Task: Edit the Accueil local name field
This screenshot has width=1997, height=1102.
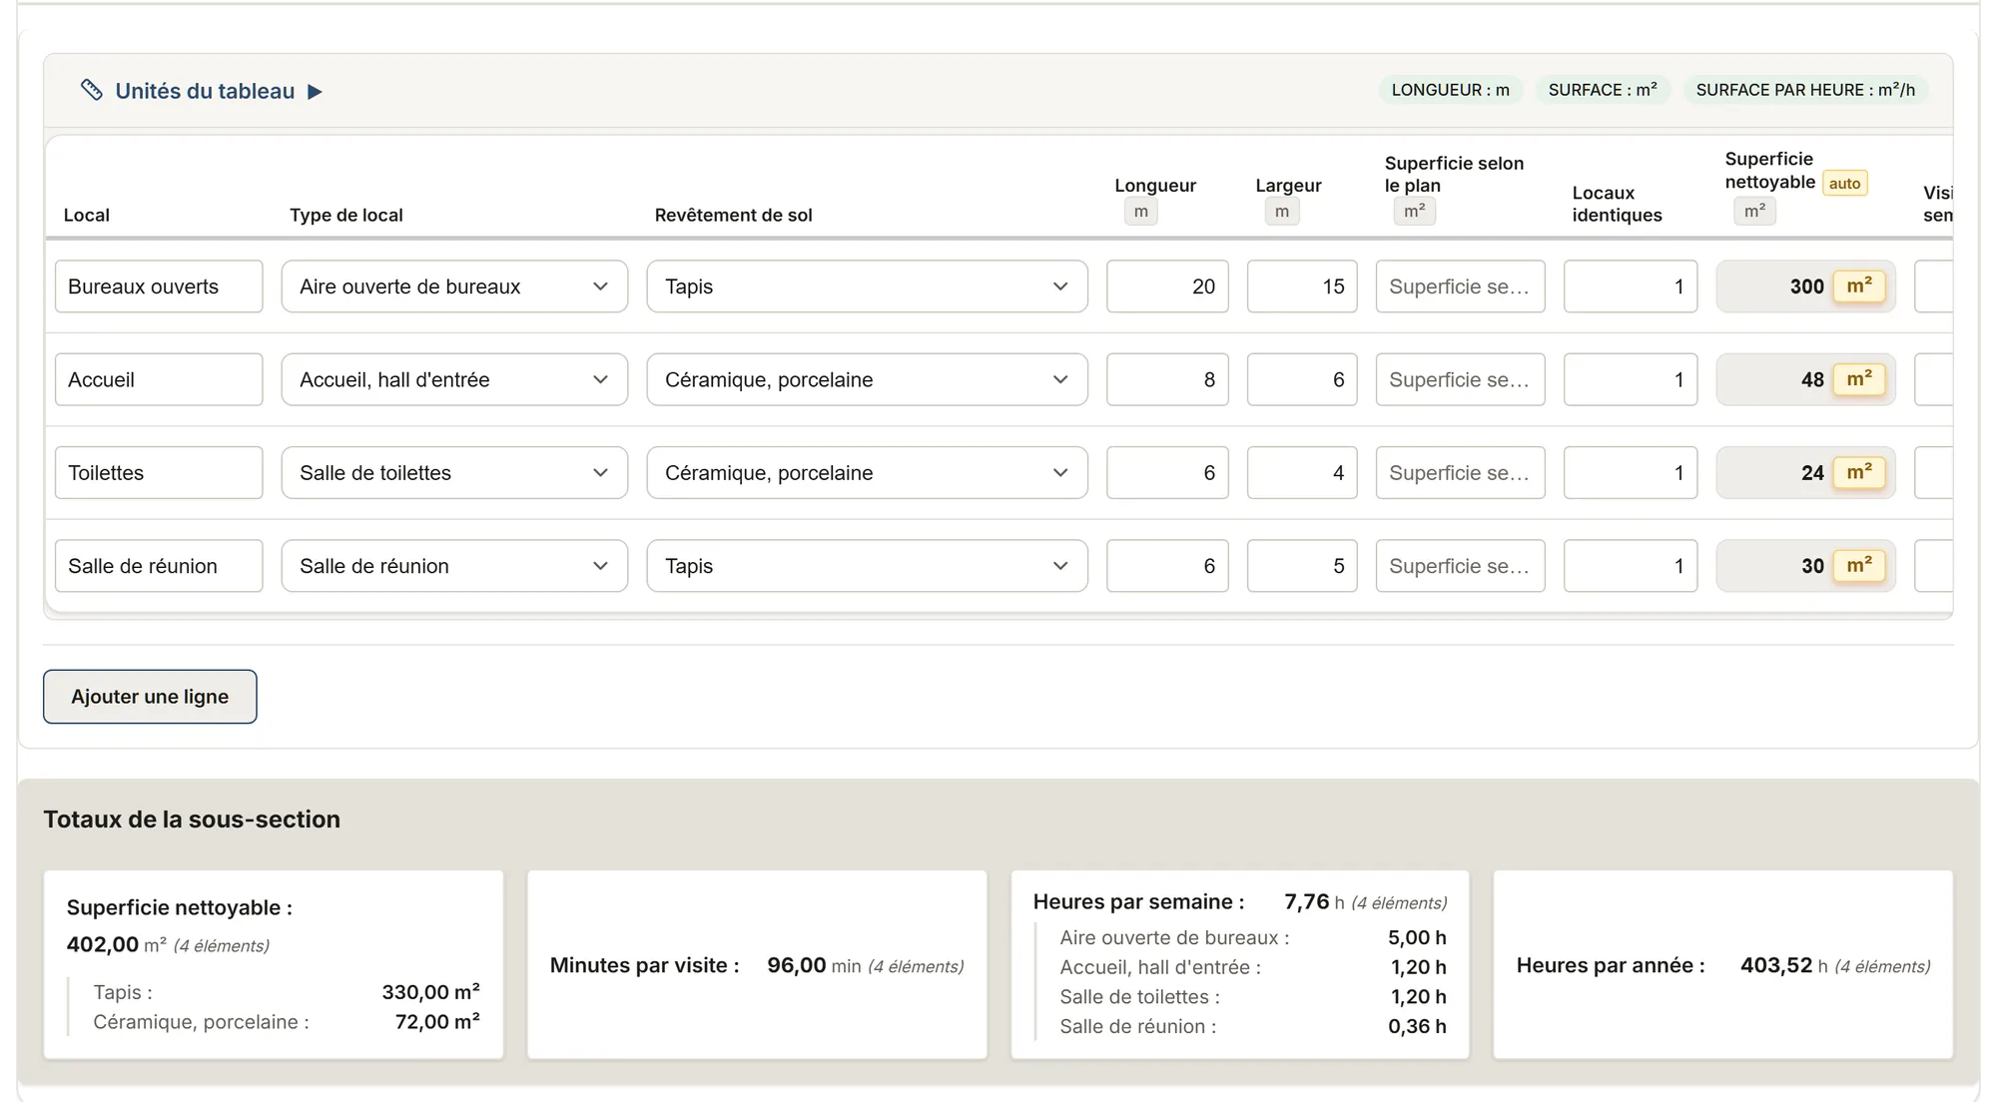Action: 159,379
